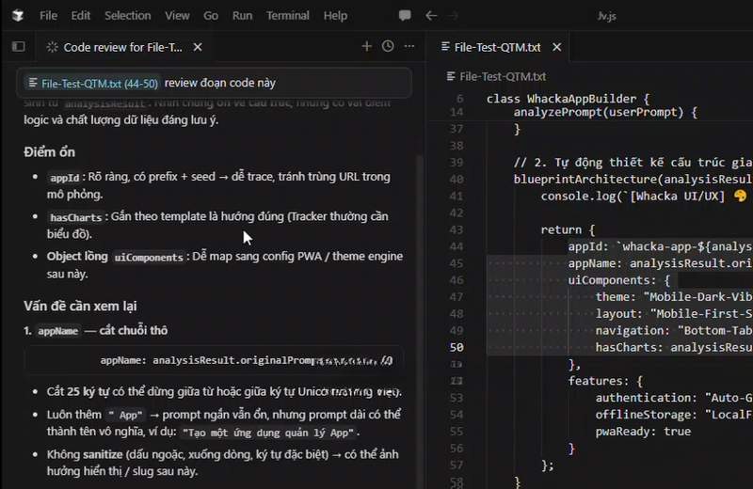Go back with left arrow
753x489 pixels.
pyautogui.click(x=431, y=16)
